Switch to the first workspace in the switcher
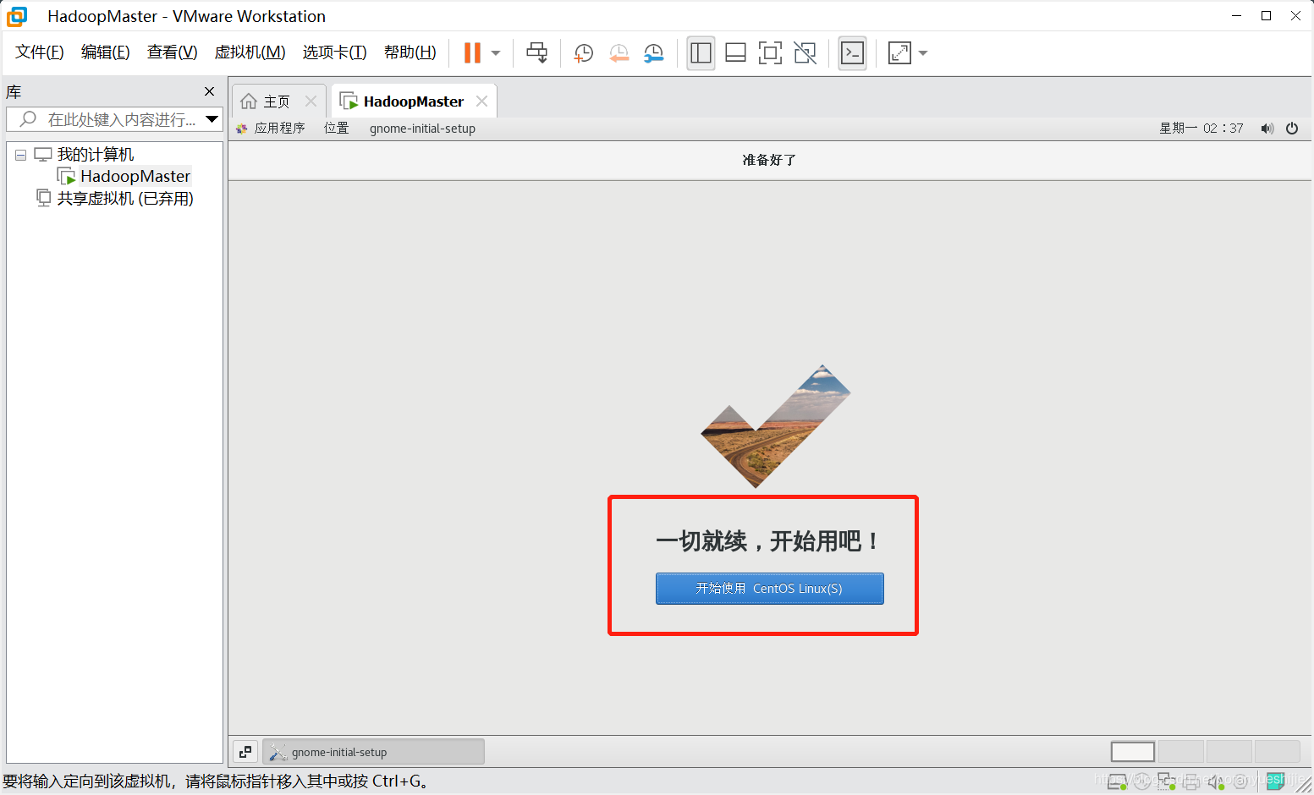This screenshot has width=1314, height=795. (1133, 751)
